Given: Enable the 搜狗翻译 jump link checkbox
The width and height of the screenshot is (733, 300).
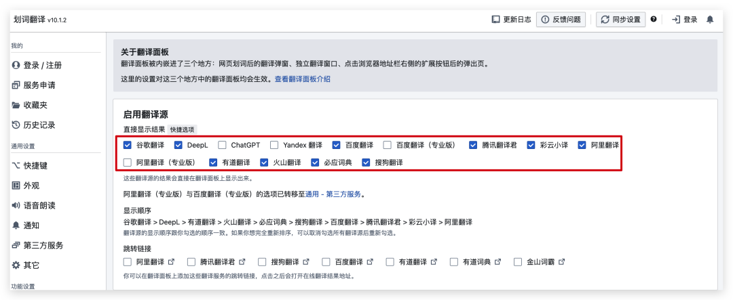Looking at the screenshot, I should (262, 262).
